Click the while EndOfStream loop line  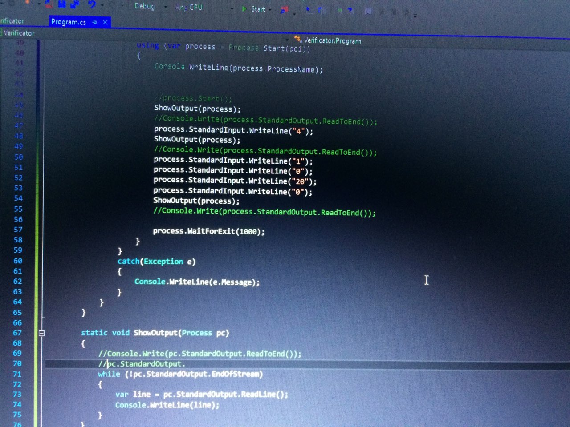(180, 374)
